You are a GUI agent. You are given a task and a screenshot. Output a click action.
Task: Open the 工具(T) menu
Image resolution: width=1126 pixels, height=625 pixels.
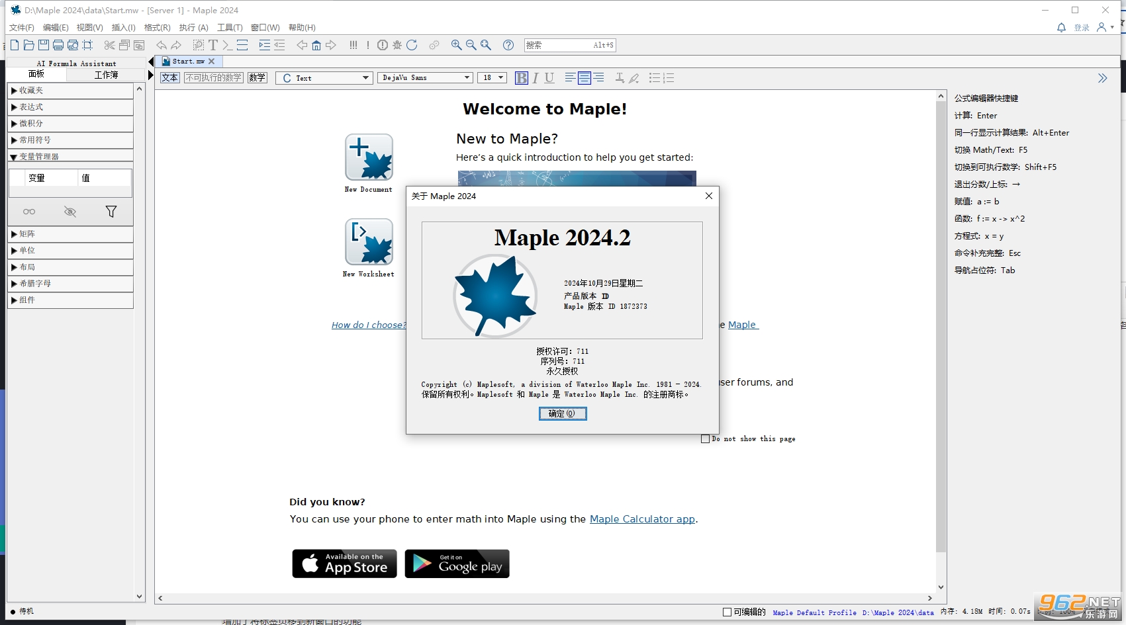[x=230, y=28]
